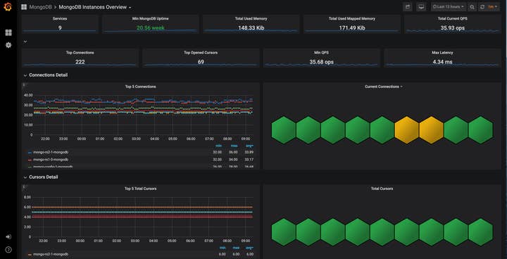Open the Min MongoDB Uptime panel title
Viewport: 507px width, 259px height.
[x=151, y=19]
